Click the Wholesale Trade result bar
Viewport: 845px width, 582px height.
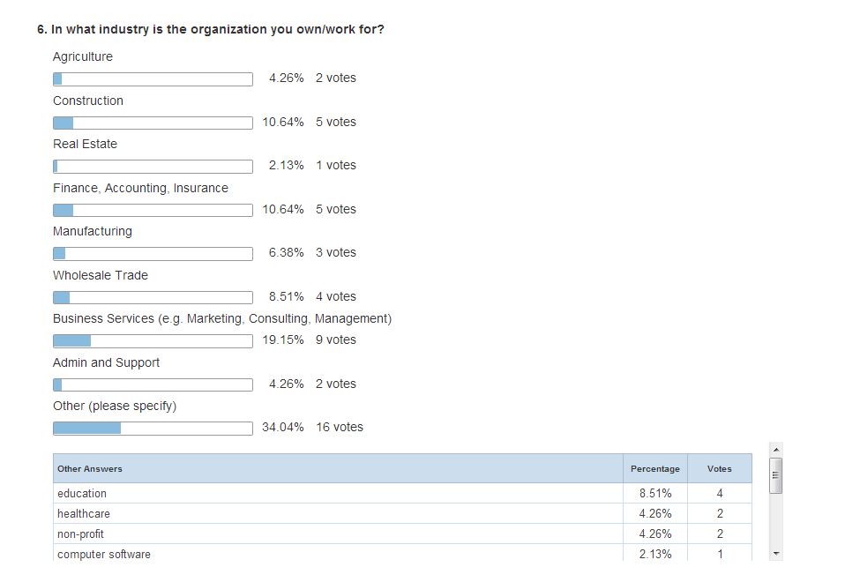(x=153, y=297)
